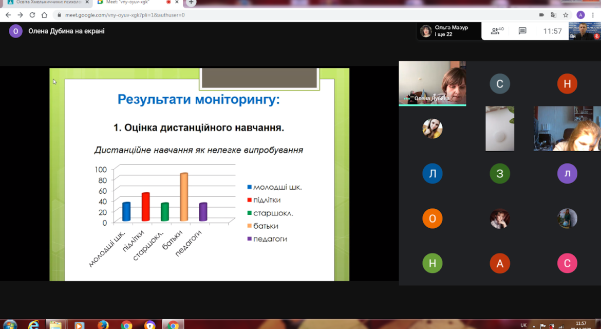Open the participants list icon
The width and height of the screenshot is (601, 329).
point(497,31)
